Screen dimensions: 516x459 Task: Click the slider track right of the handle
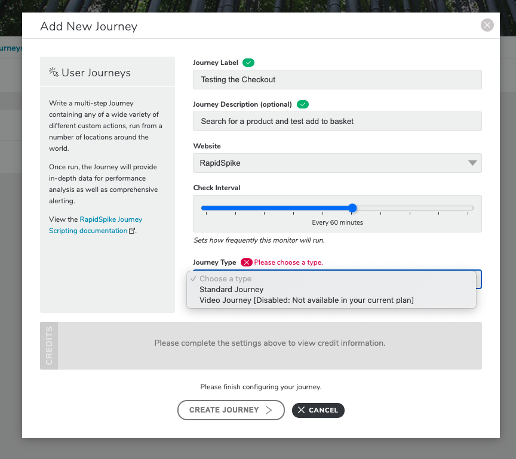pyautogui.click(x=414, y=208)
